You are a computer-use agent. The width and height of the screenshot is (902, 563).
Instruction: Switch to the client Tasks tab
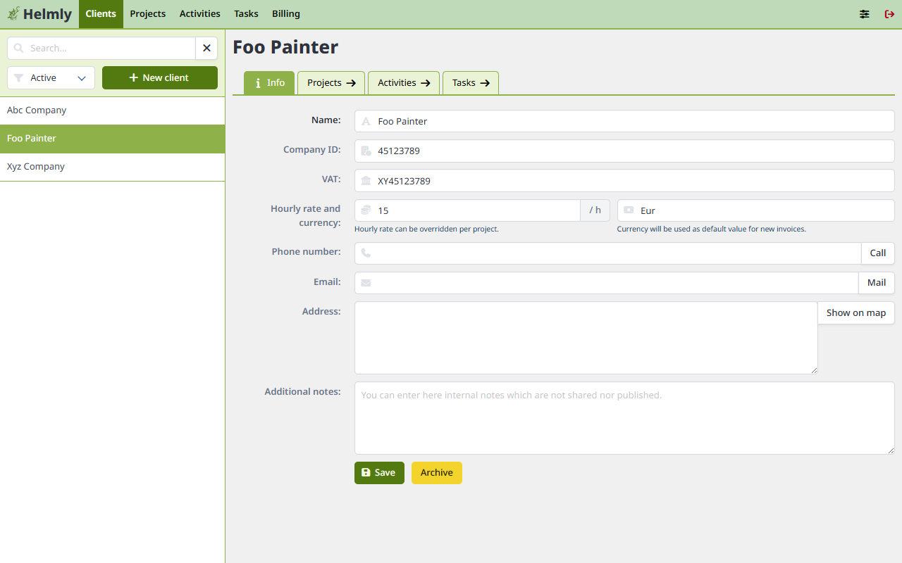pyautogui.click(x=471, y=83)
